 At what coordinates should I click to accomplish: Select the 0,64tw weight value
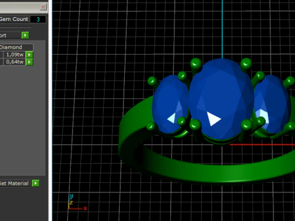(14, 62)
